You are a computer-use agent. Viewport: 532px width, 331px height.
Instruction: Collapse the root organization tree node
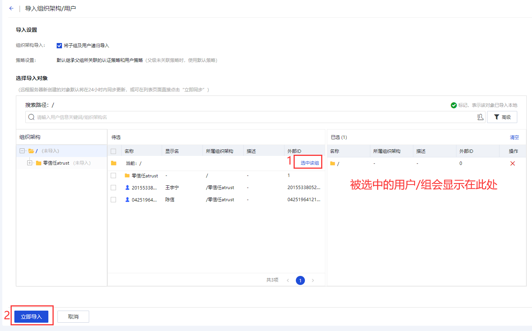(22, 151)
